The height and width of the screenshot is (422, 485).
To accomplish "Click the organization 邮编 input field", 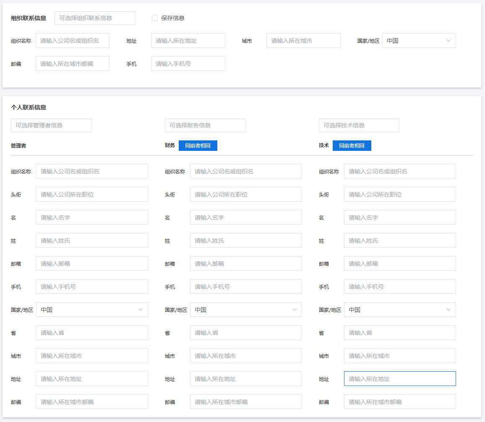I will [73, 64].
